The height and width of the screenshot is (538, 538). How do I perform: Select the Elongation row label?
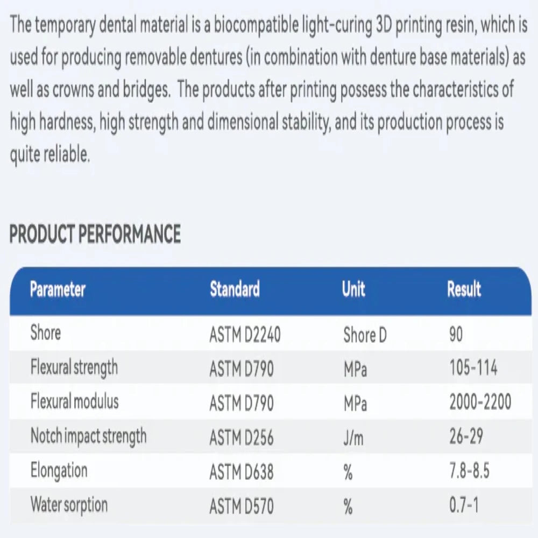coord(59,471)
